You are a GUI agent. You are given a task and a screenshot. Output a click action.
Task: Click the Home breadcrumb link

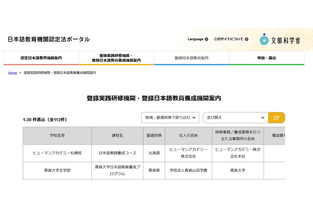pos(13,73)
